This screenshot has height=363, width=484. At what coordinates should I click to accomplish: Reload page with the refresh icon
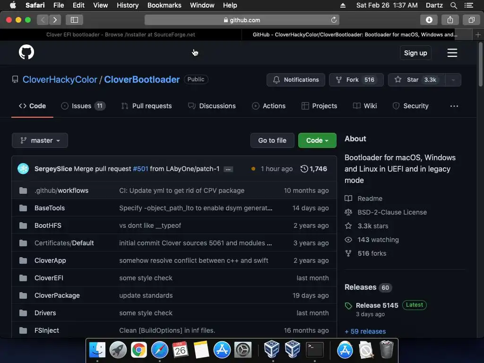coord(334,20)
